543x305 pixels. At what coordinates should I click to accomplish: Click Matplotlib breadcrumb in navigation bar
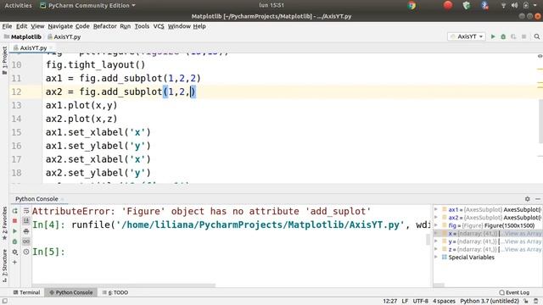(x=23, y=36)
